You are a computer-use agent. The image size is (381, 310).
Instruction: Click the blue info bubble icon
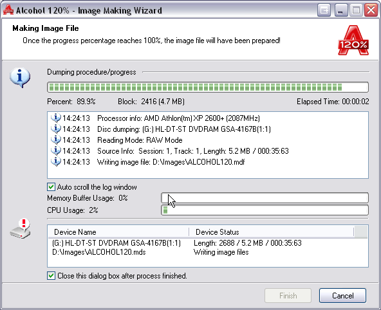coord(20,77)
